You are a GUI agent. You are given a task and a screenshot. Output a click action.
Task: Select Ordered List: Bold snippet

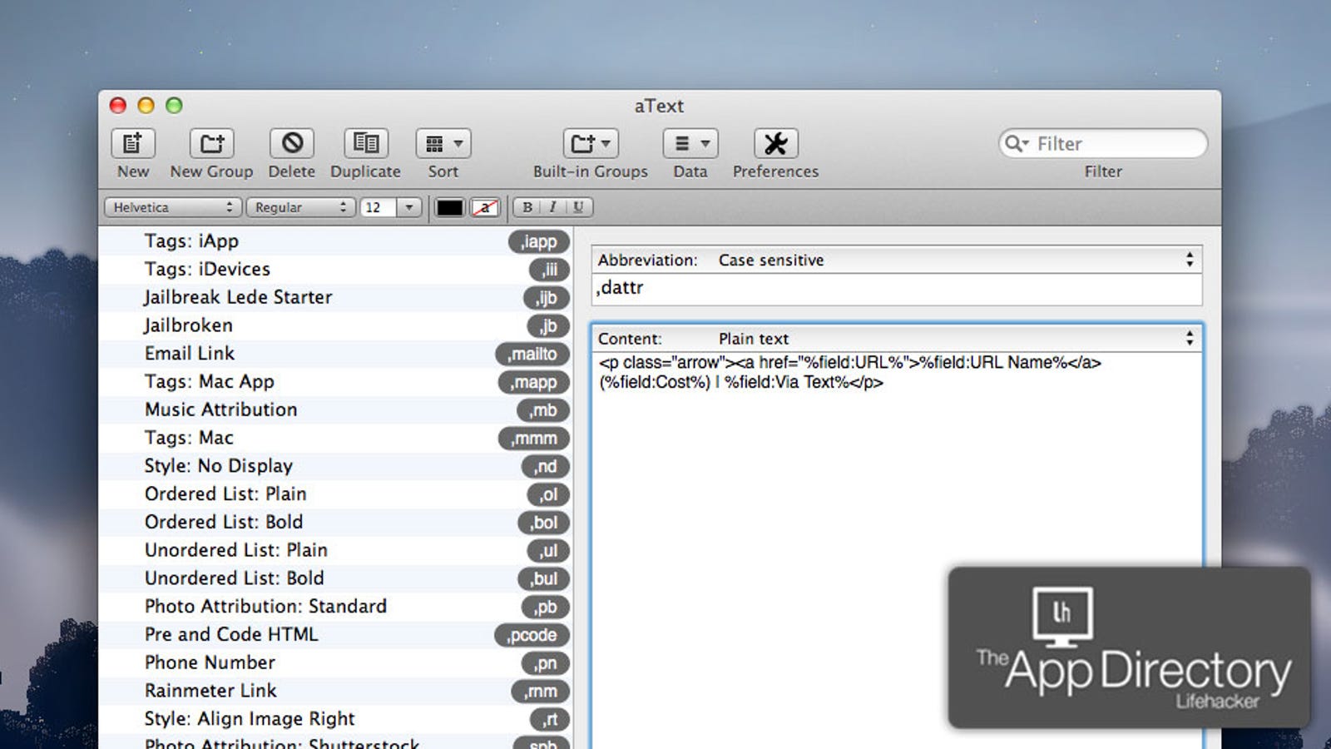point(335,523)
